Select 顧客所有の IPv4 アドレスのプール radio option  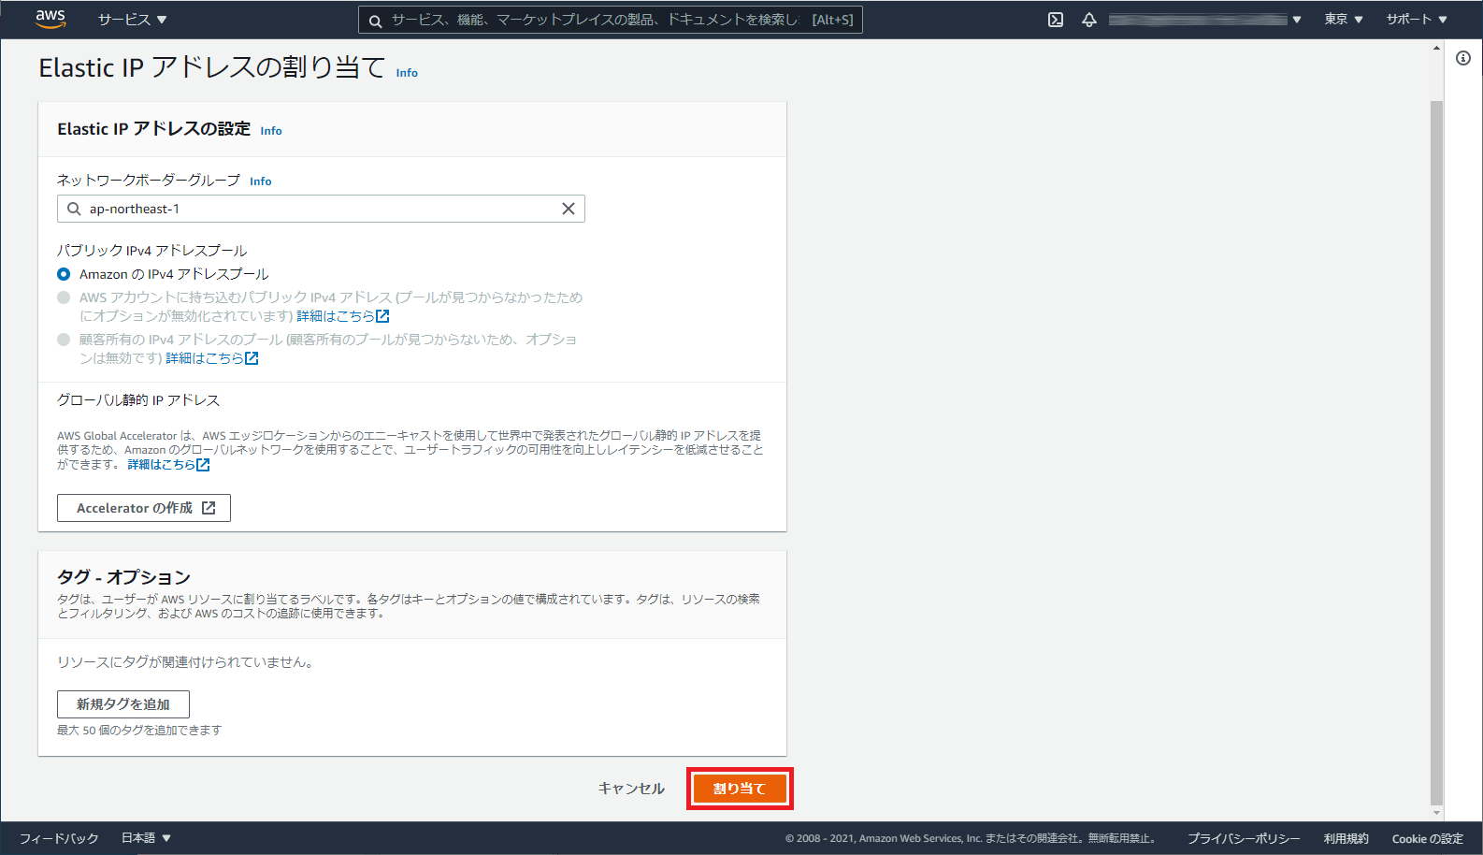(64, 340)
